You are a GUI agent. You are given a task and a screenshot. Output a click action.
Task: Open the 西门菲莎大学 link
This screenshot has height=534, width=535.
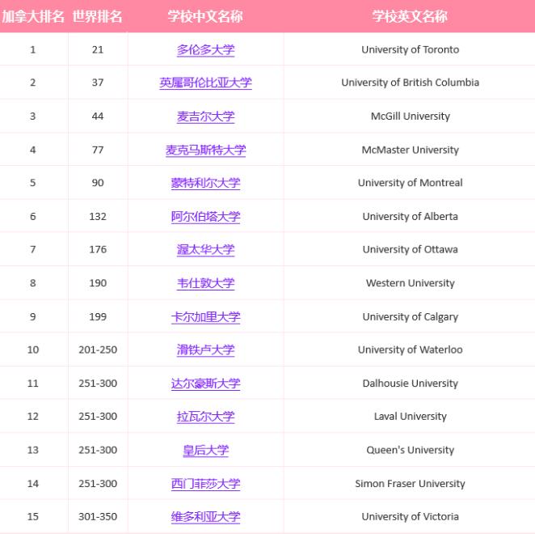click(205, 484)
